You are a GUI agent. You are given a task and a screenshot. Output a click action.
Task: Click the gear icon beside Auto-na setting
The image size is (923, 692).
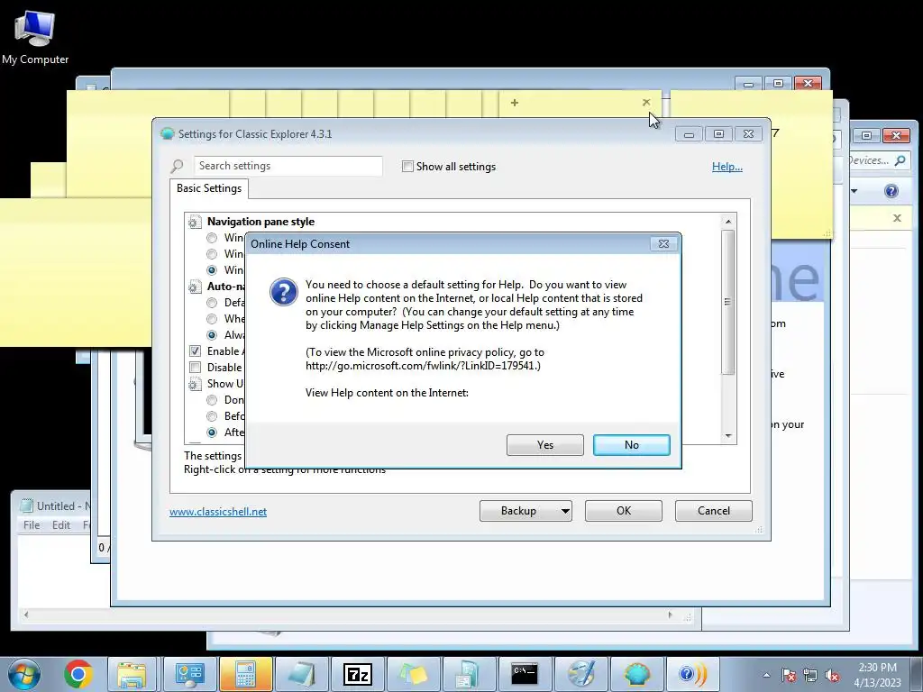195,287
